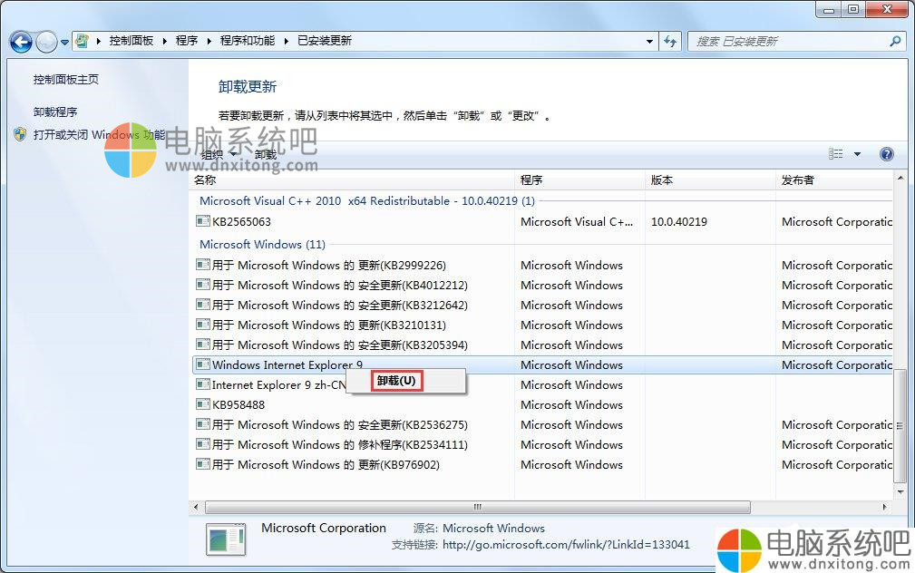Click the shield icon beside Windows 功能
The height and width of the screenshot is (573, 915).
[x=21, y=135]
